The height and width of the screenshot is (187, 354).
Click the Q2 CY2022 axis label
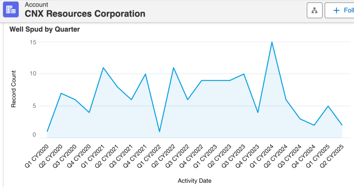[x=163, y=156]
